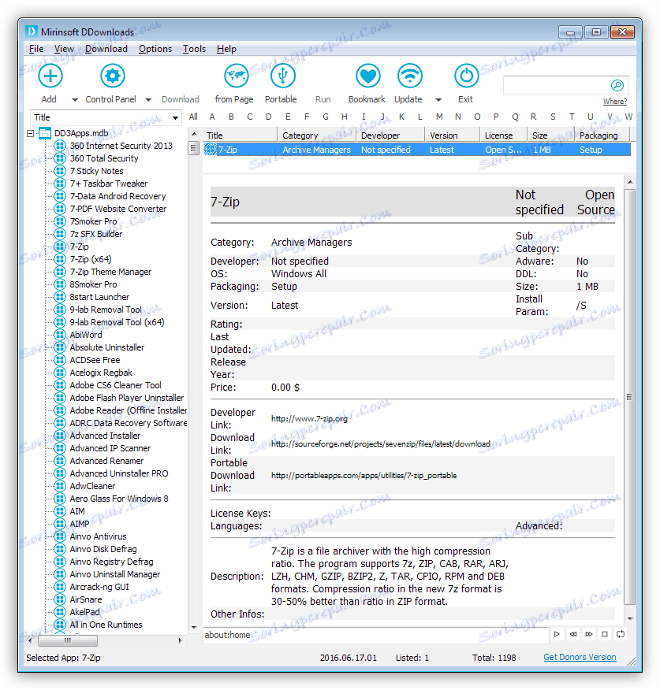
Task: Click the Portable USB icon
Action: pos(282,76)
